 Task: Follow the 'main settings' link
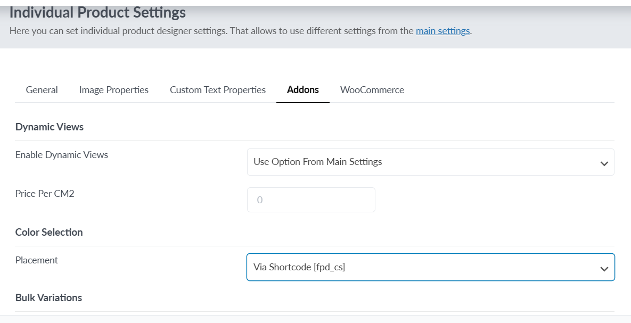point(442,31)
